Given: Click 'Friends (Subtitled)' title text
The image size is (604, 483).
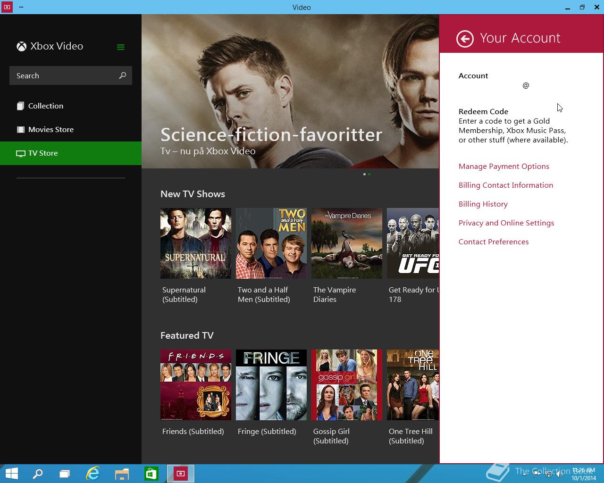Looking at the screenshot, I should 193,432.
